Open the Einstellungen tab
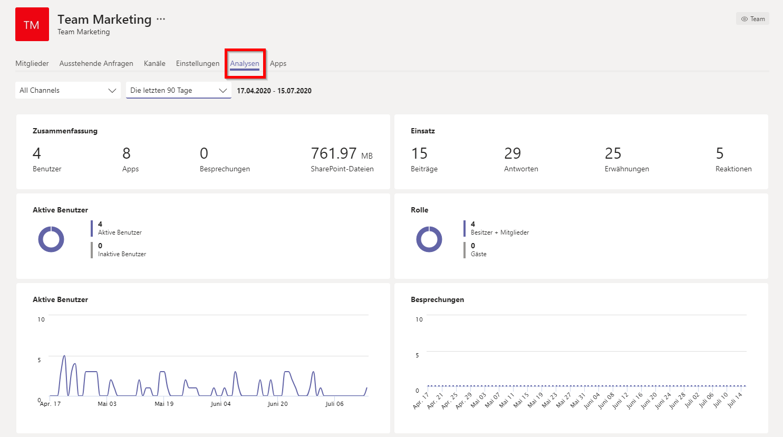This screenshot has width=783, height=437. (198, 63)
